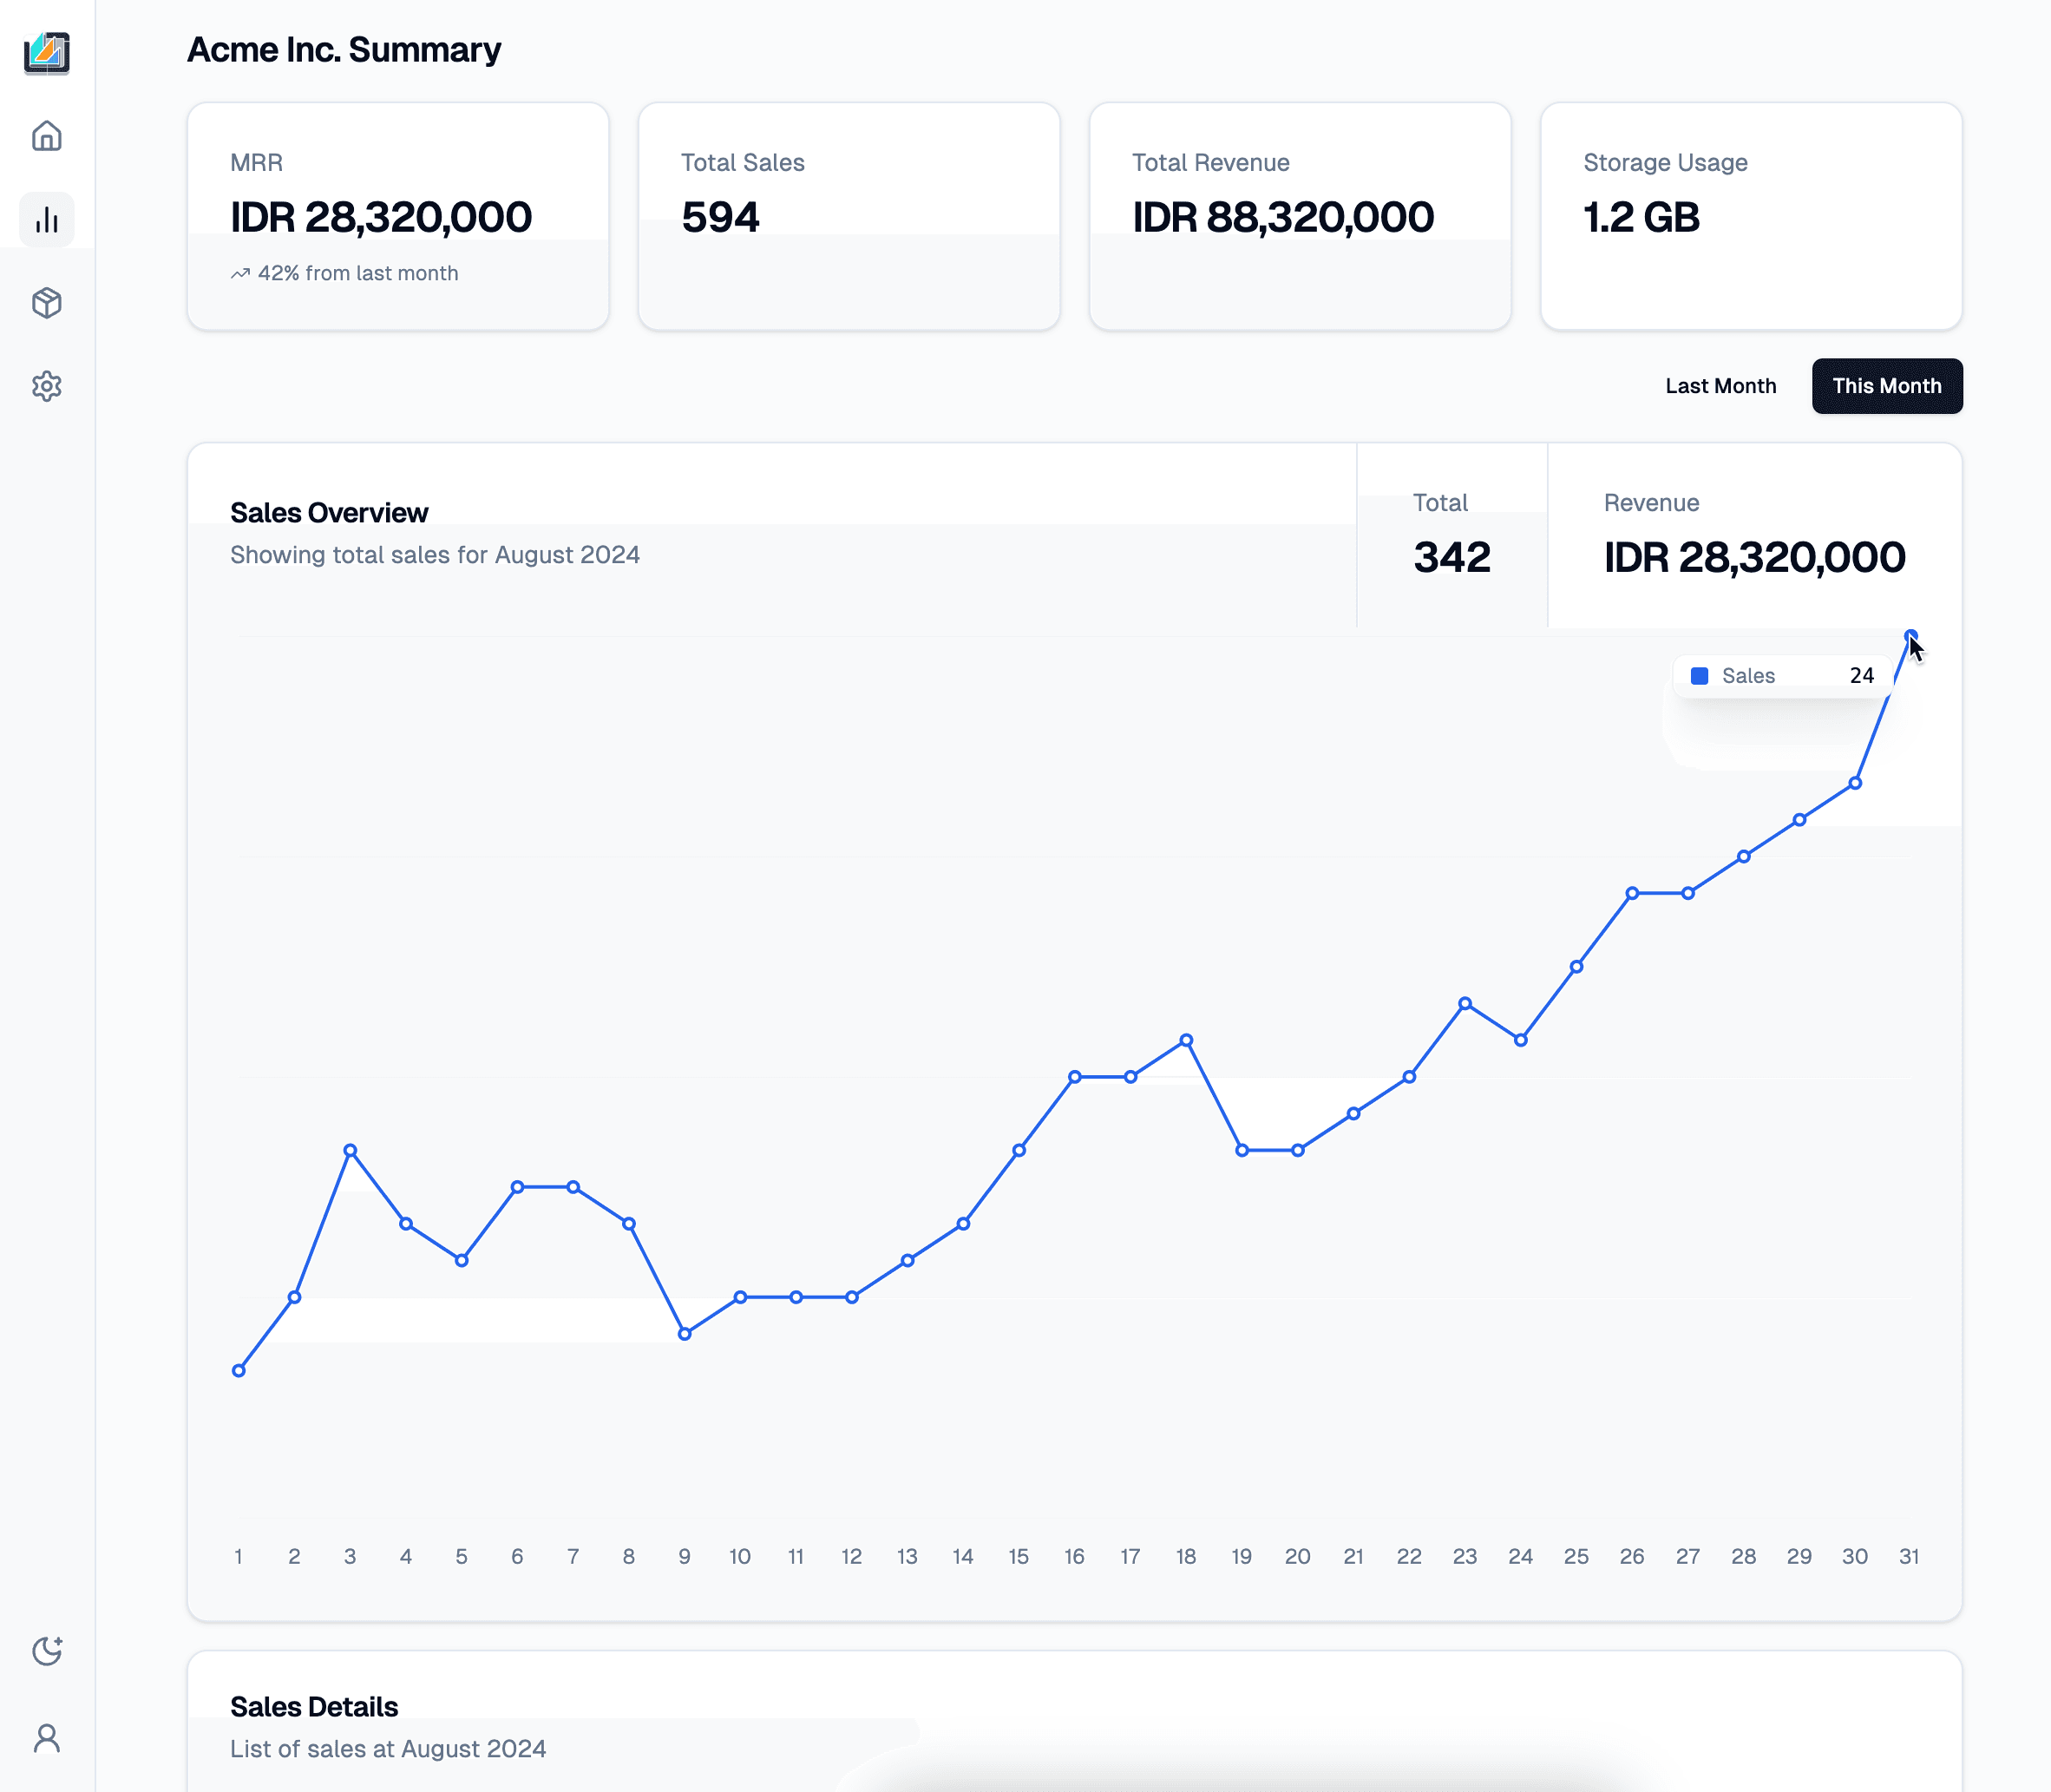Click the trending-up arrow icon in MRR card
This screenshot has height=1792, width=2051.
click(239, 273)
